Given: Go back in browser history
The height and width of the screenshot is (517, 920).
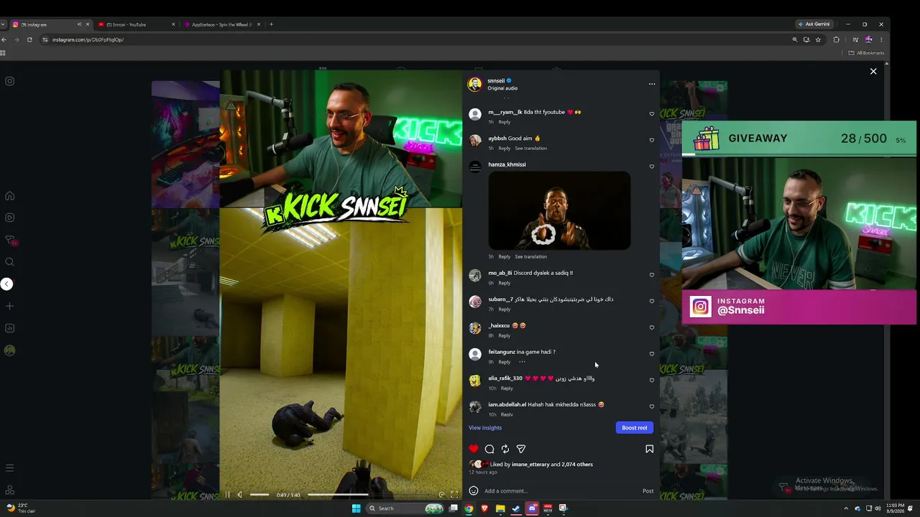Looking at the screenshot, I should pyautogui.click(x=4, y=39).
